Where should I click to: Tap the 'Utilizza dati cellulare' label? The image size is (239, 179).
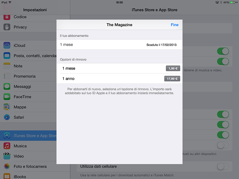tap(99, 166)
